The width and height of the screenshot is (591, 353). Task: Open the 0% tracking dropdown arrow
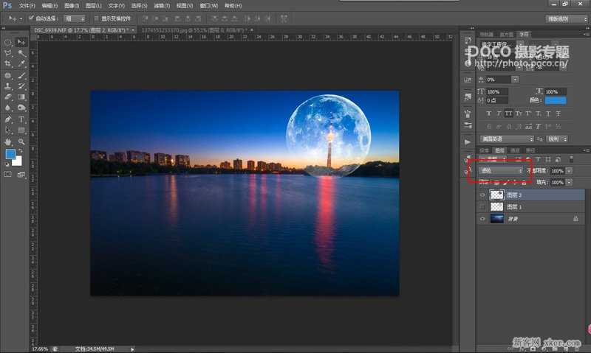point(515,80)
